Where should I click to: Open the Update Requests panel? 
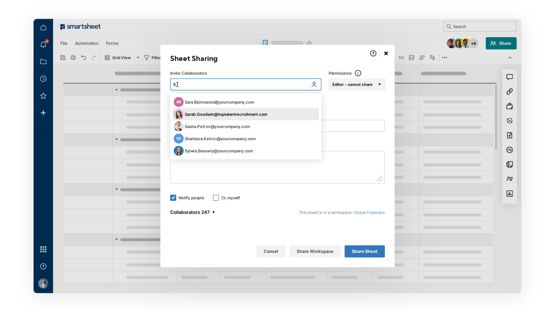[509, 120]
